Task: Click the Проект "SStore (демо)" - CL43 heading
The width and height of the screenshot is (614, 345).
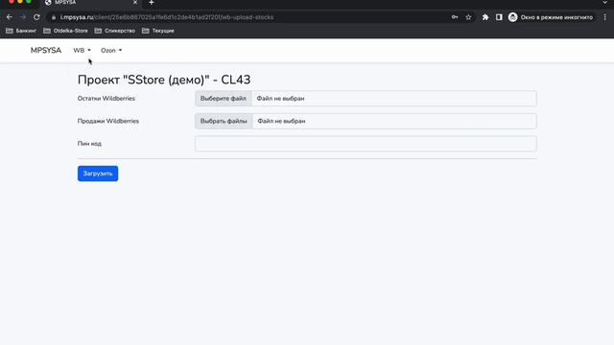Action: point(164,80)
